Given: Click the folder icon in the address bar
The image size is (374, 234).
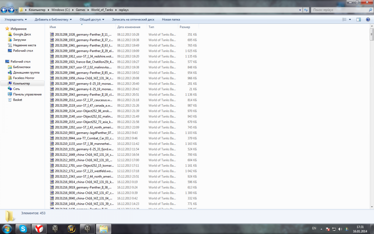Looking at the screenshot, I should pos(21,10).
